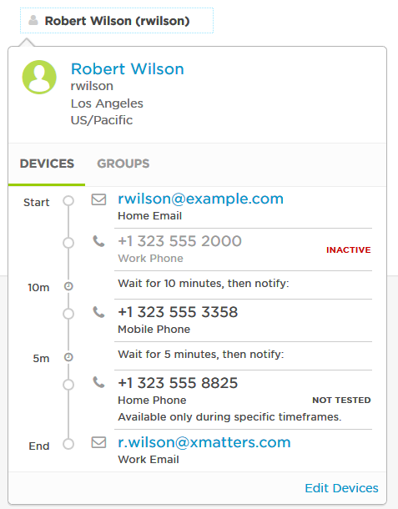Open the Robert Wilson profile name link
This screenshot has width=398, height=509.
pos(128,68)
